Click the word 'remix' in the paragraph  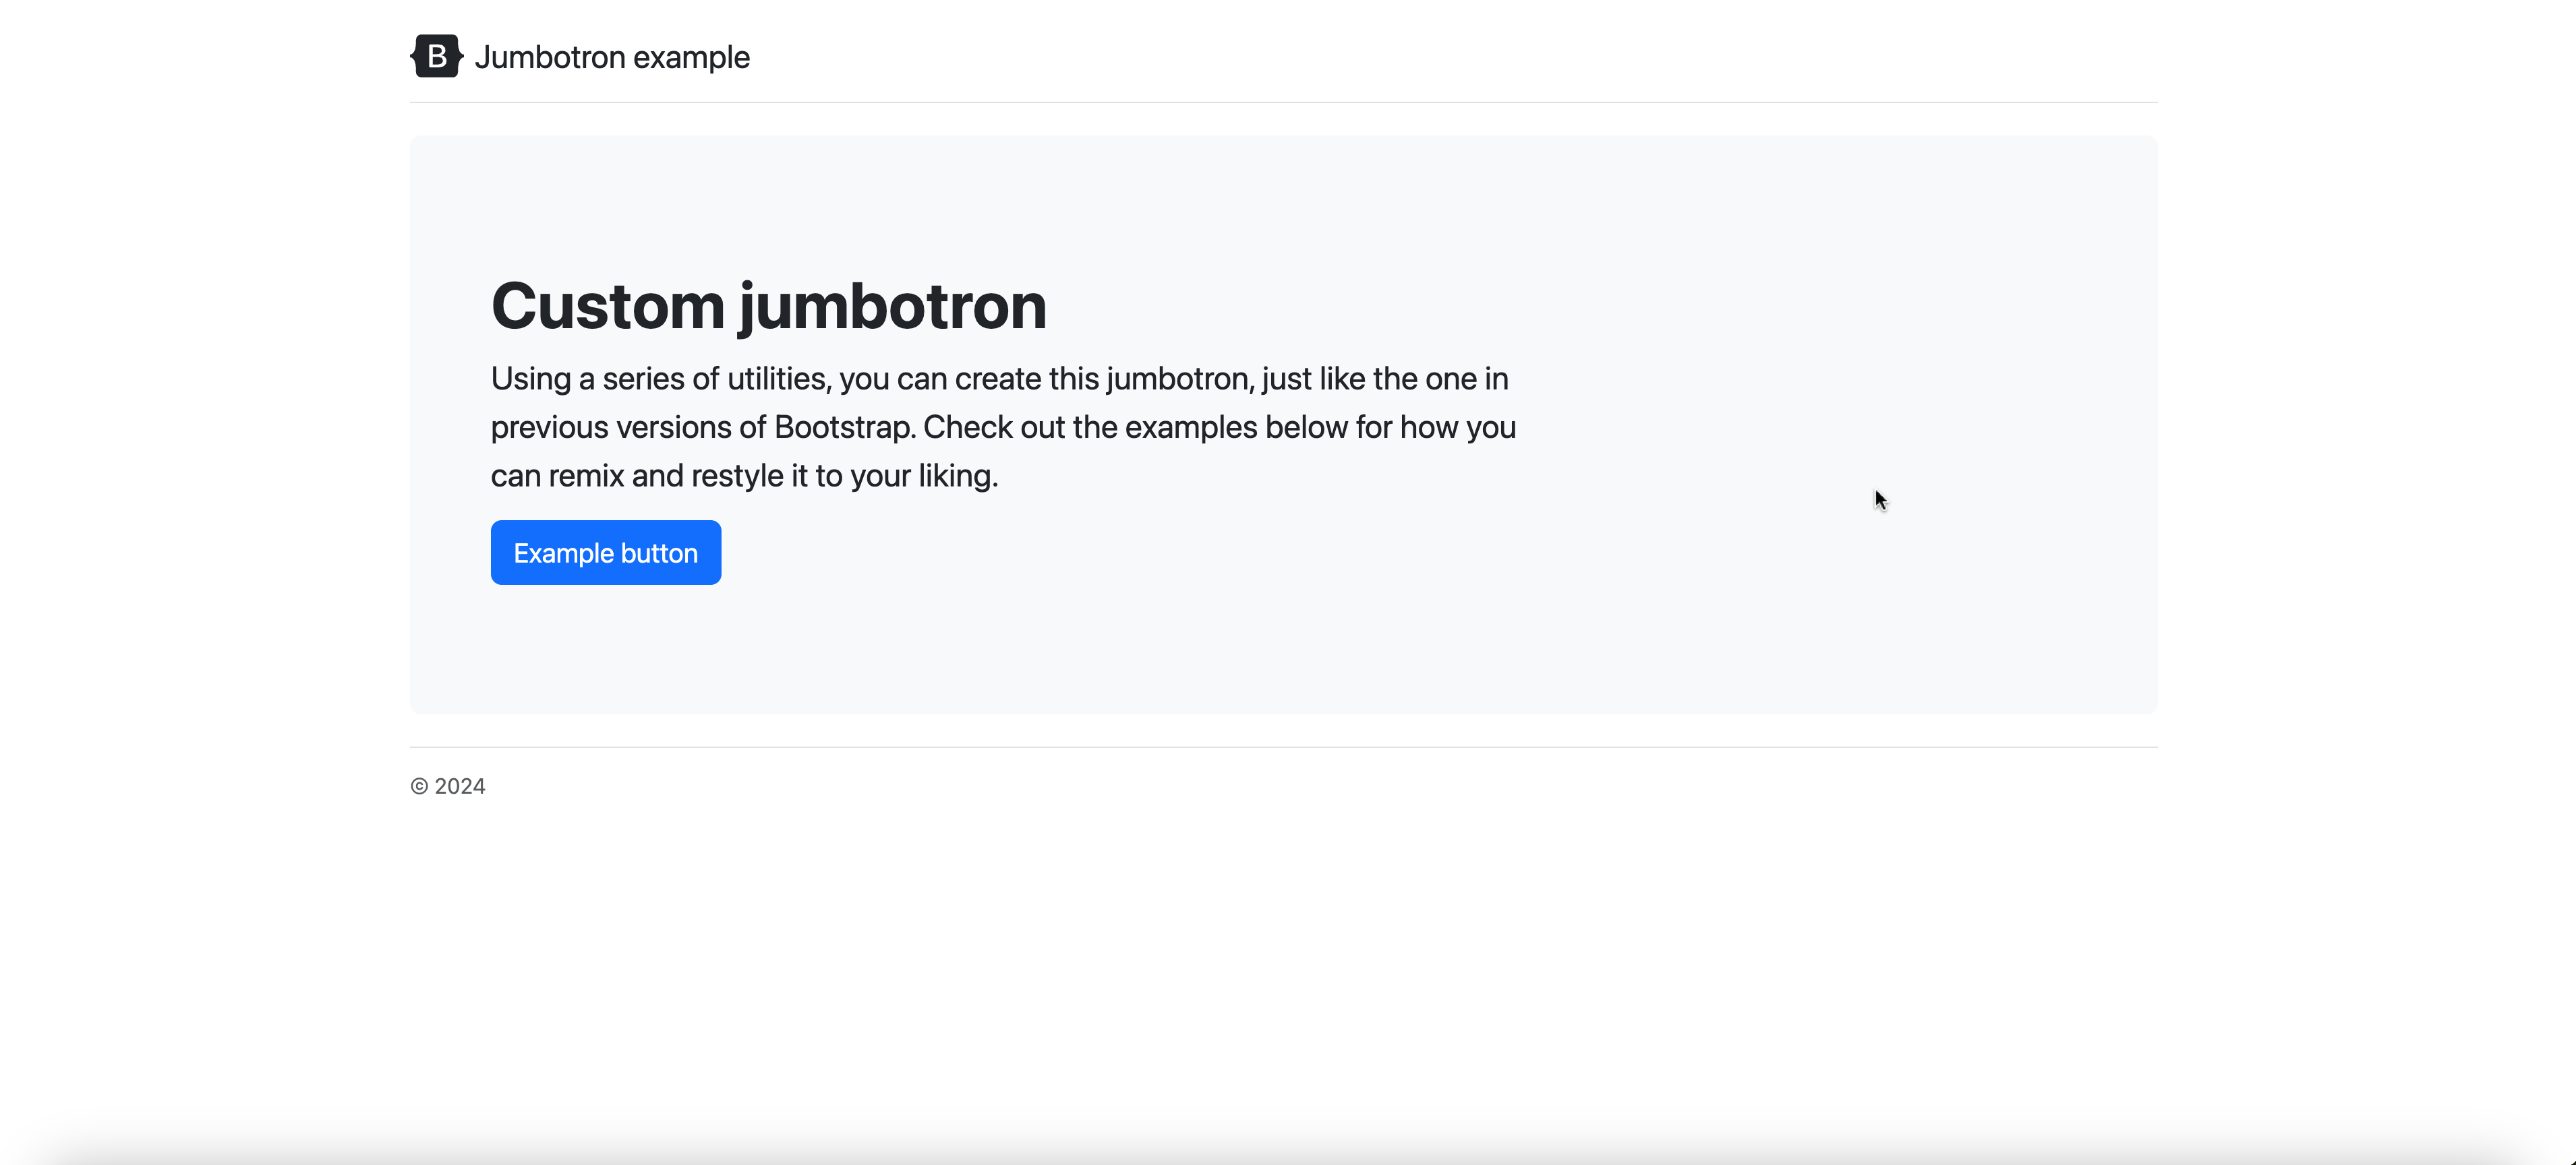point(585,476)
